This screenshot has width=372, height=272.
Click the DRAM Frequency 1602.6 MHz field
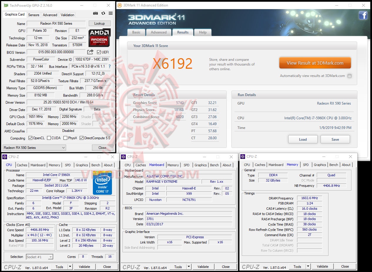(309, 198)
